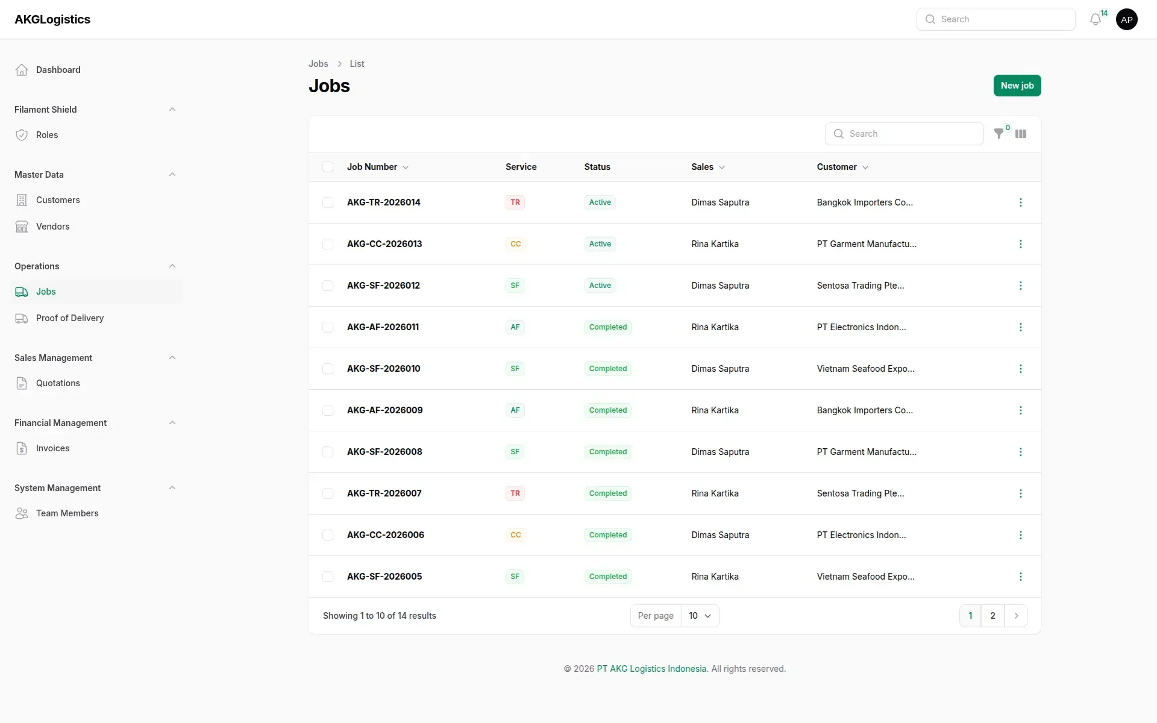Open the AP user avatar menu

point(1126,19)
